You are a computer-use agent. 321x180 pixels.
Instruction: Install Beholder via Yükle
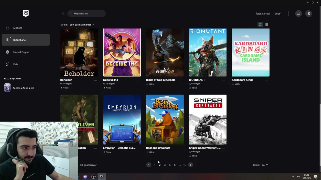64,88
